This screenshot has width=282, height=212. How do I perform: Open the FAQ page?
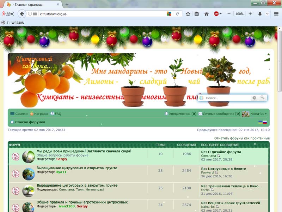(x=58, y=114)
